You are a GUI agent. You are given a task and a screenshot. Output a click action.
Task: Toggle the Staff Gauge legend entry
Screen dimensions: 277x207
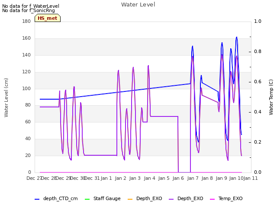[103, 198]
